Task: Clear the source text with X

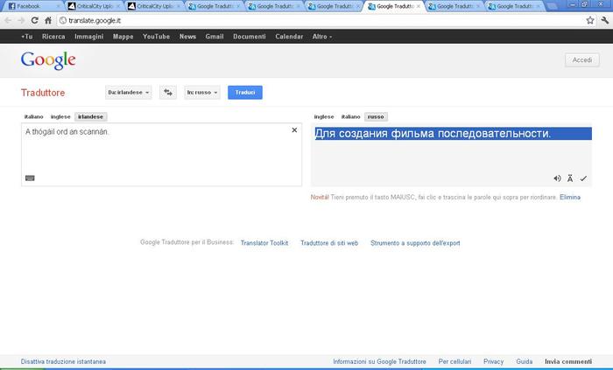Action: coord(294,130)
